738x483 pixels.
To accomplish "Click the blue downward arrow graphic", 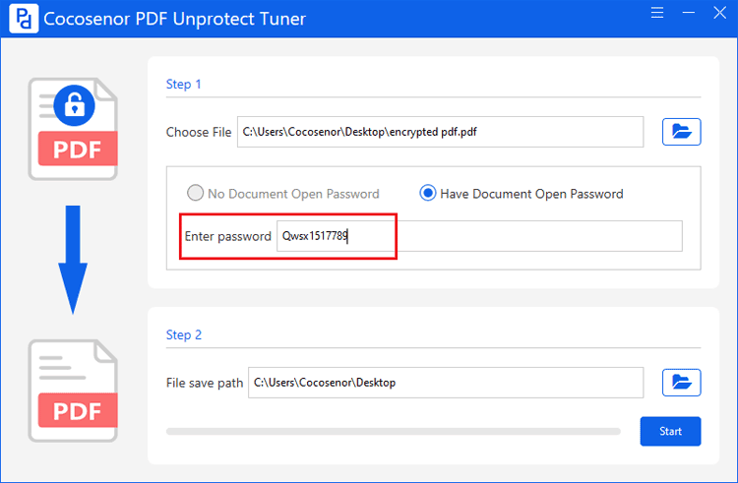I will pyautogui.click(x=73, y=260).
